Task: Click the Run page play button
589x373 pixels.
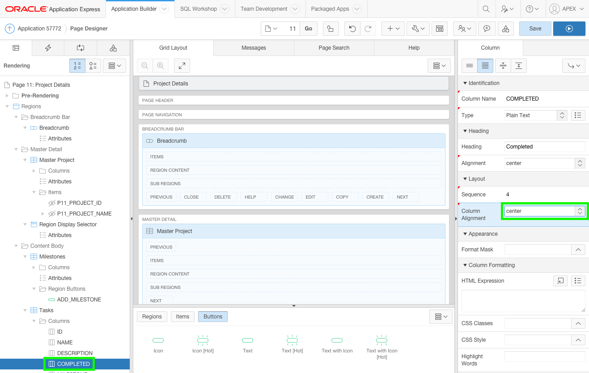Action: click(569, 29)
